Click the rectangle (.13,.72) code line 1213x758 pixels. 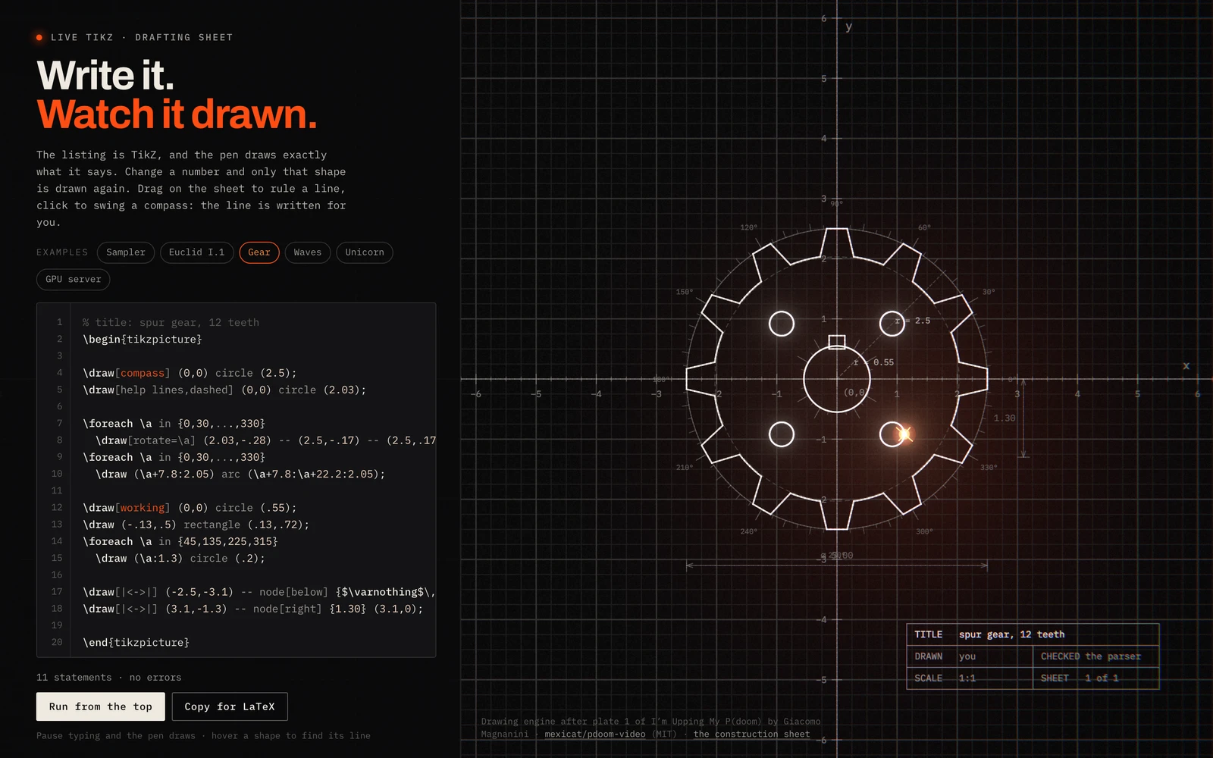point(196,525)
